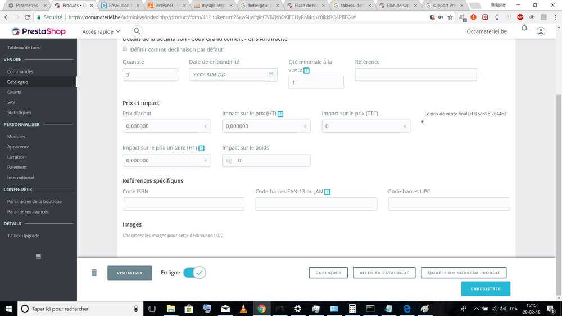Open Windows Start menu
Image resolution: width=562 pixels, height=316 pixels.
(x=8, y=309)
